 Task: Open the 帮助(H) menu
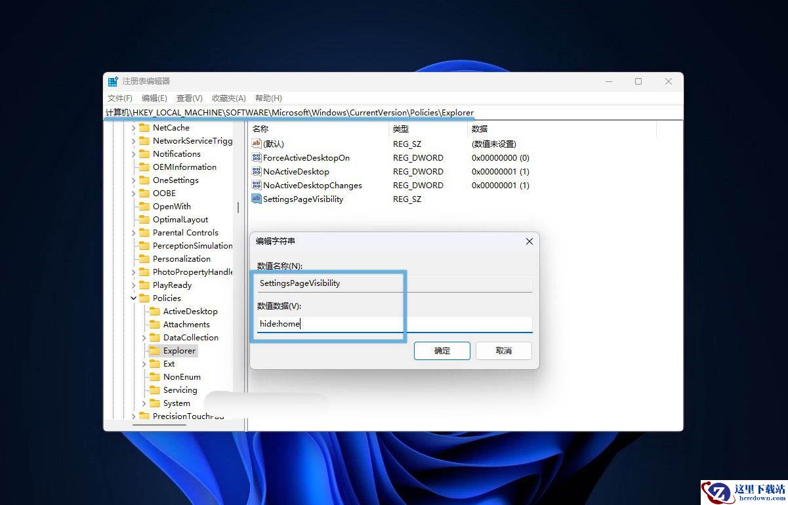click(268, 98)
